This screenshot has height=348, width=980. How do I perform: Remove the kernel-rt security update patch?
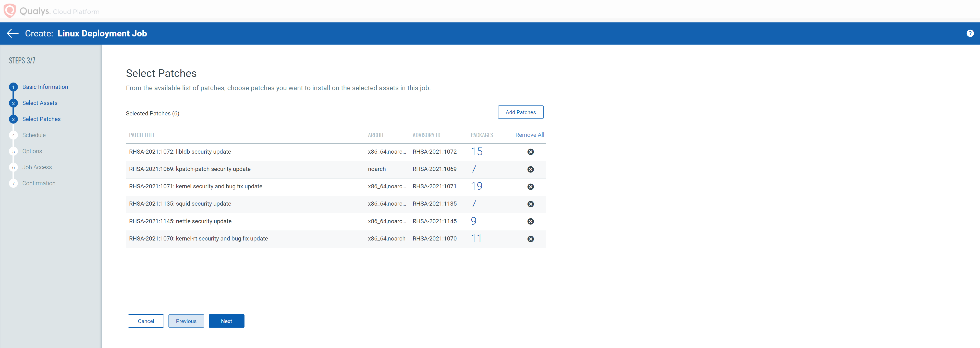(x=530, y=239)
